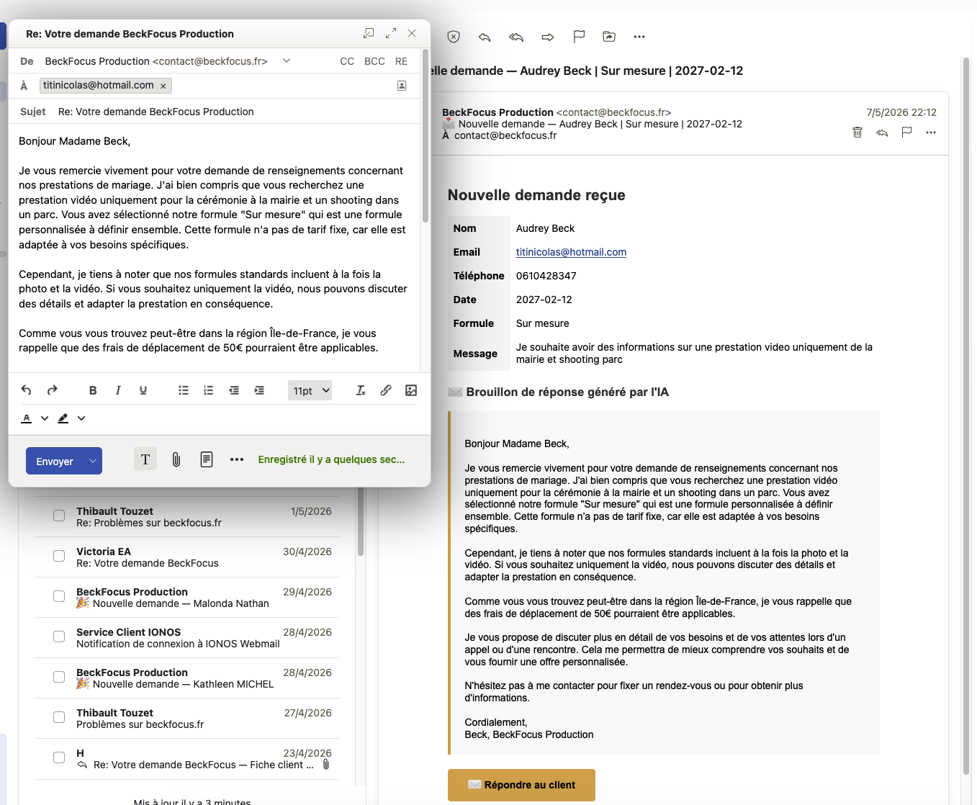This screenshot has height=805, width=977.
Task: Insert a bulleted list
Action: 184,390
